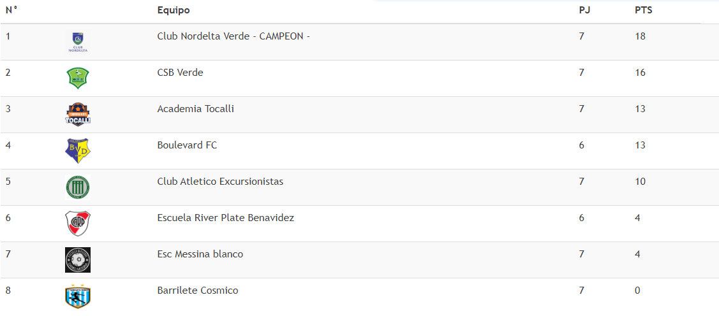Screen dimensions: 719x316
Task: Click the Club Nordelta team logo
Action: click(x=77, y=42)
